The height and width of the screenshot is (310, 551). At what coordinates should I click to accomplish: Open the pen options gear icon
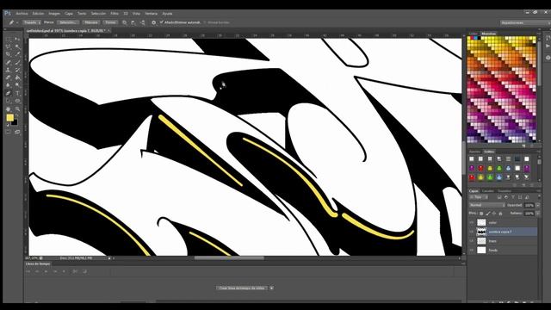pyautogui.click(x=153, y=22)
